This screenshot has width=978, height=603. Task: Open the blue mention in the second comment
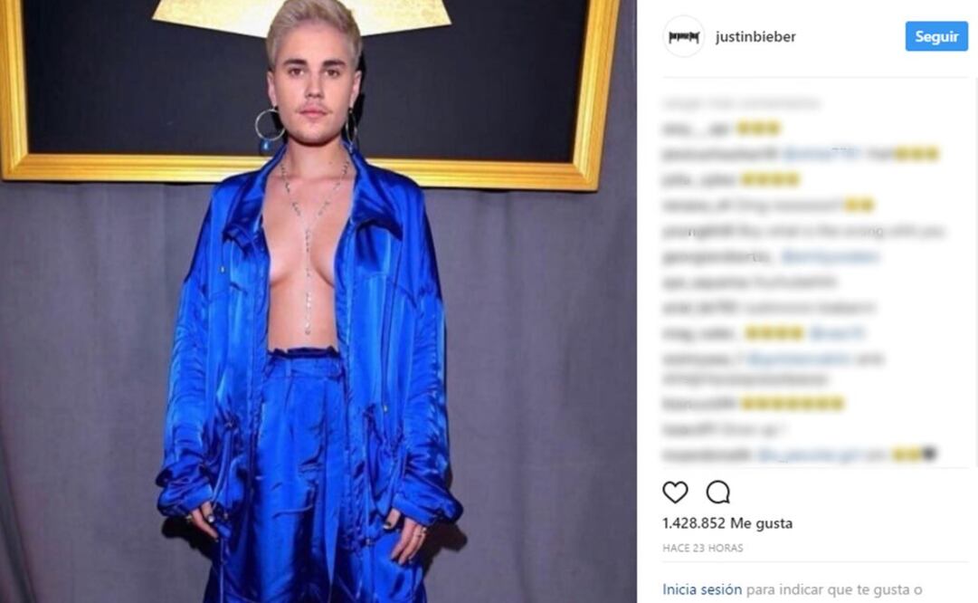[x=821, y=154]
